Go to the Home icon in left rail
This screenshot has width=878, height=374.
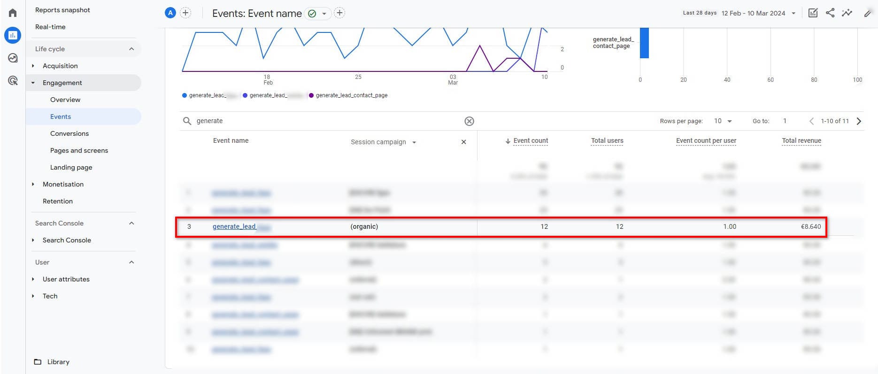(13, 13)
